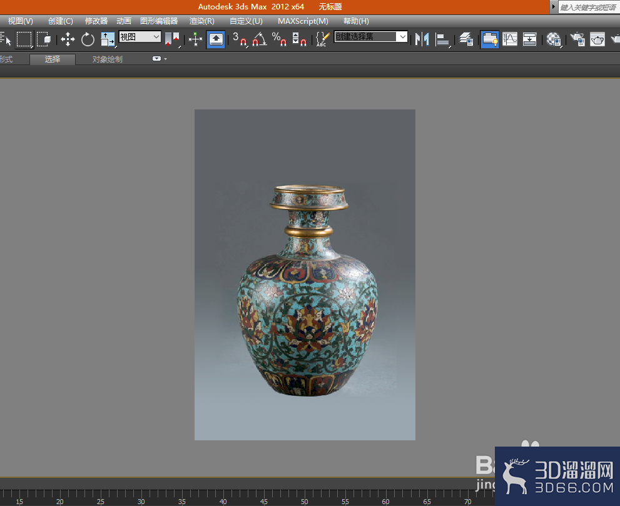Select the rectangular selection region tool

(x=24, y=39)
